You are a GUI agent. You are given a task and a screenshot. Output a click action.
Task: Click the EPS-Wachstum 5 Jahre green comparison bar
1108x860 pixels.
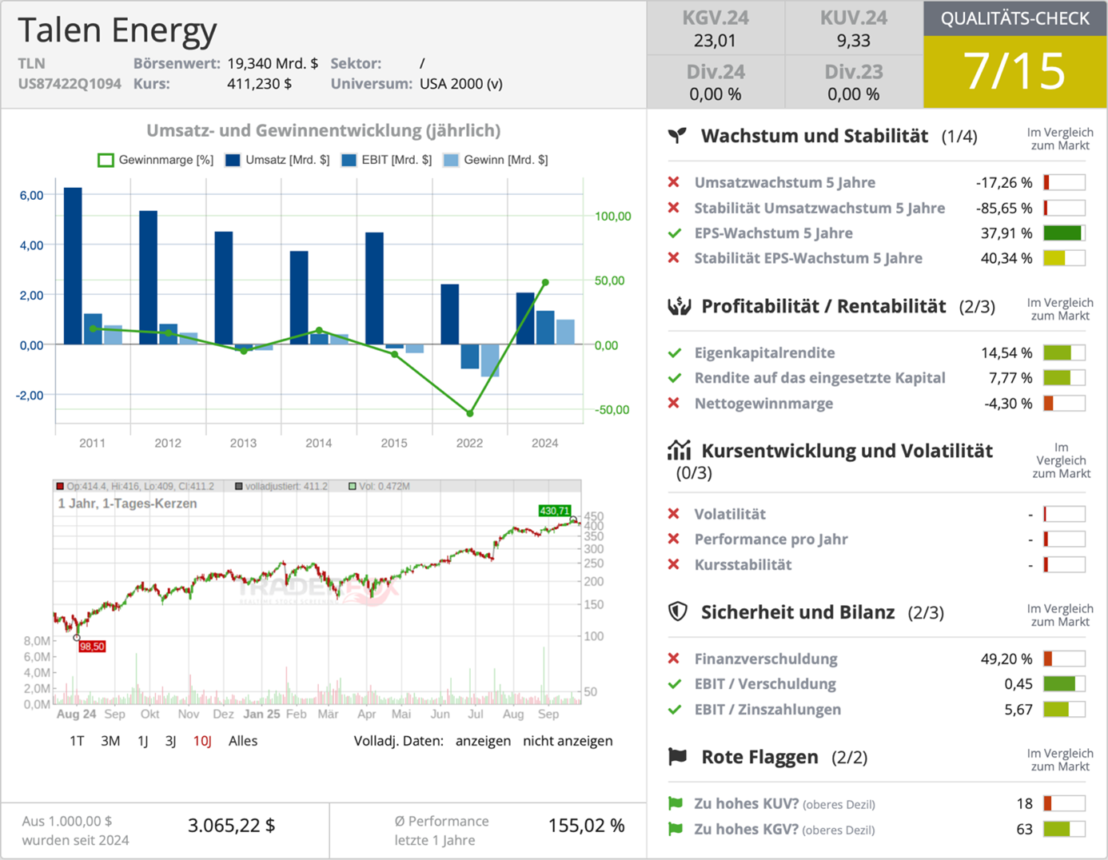pos(1064,233)
